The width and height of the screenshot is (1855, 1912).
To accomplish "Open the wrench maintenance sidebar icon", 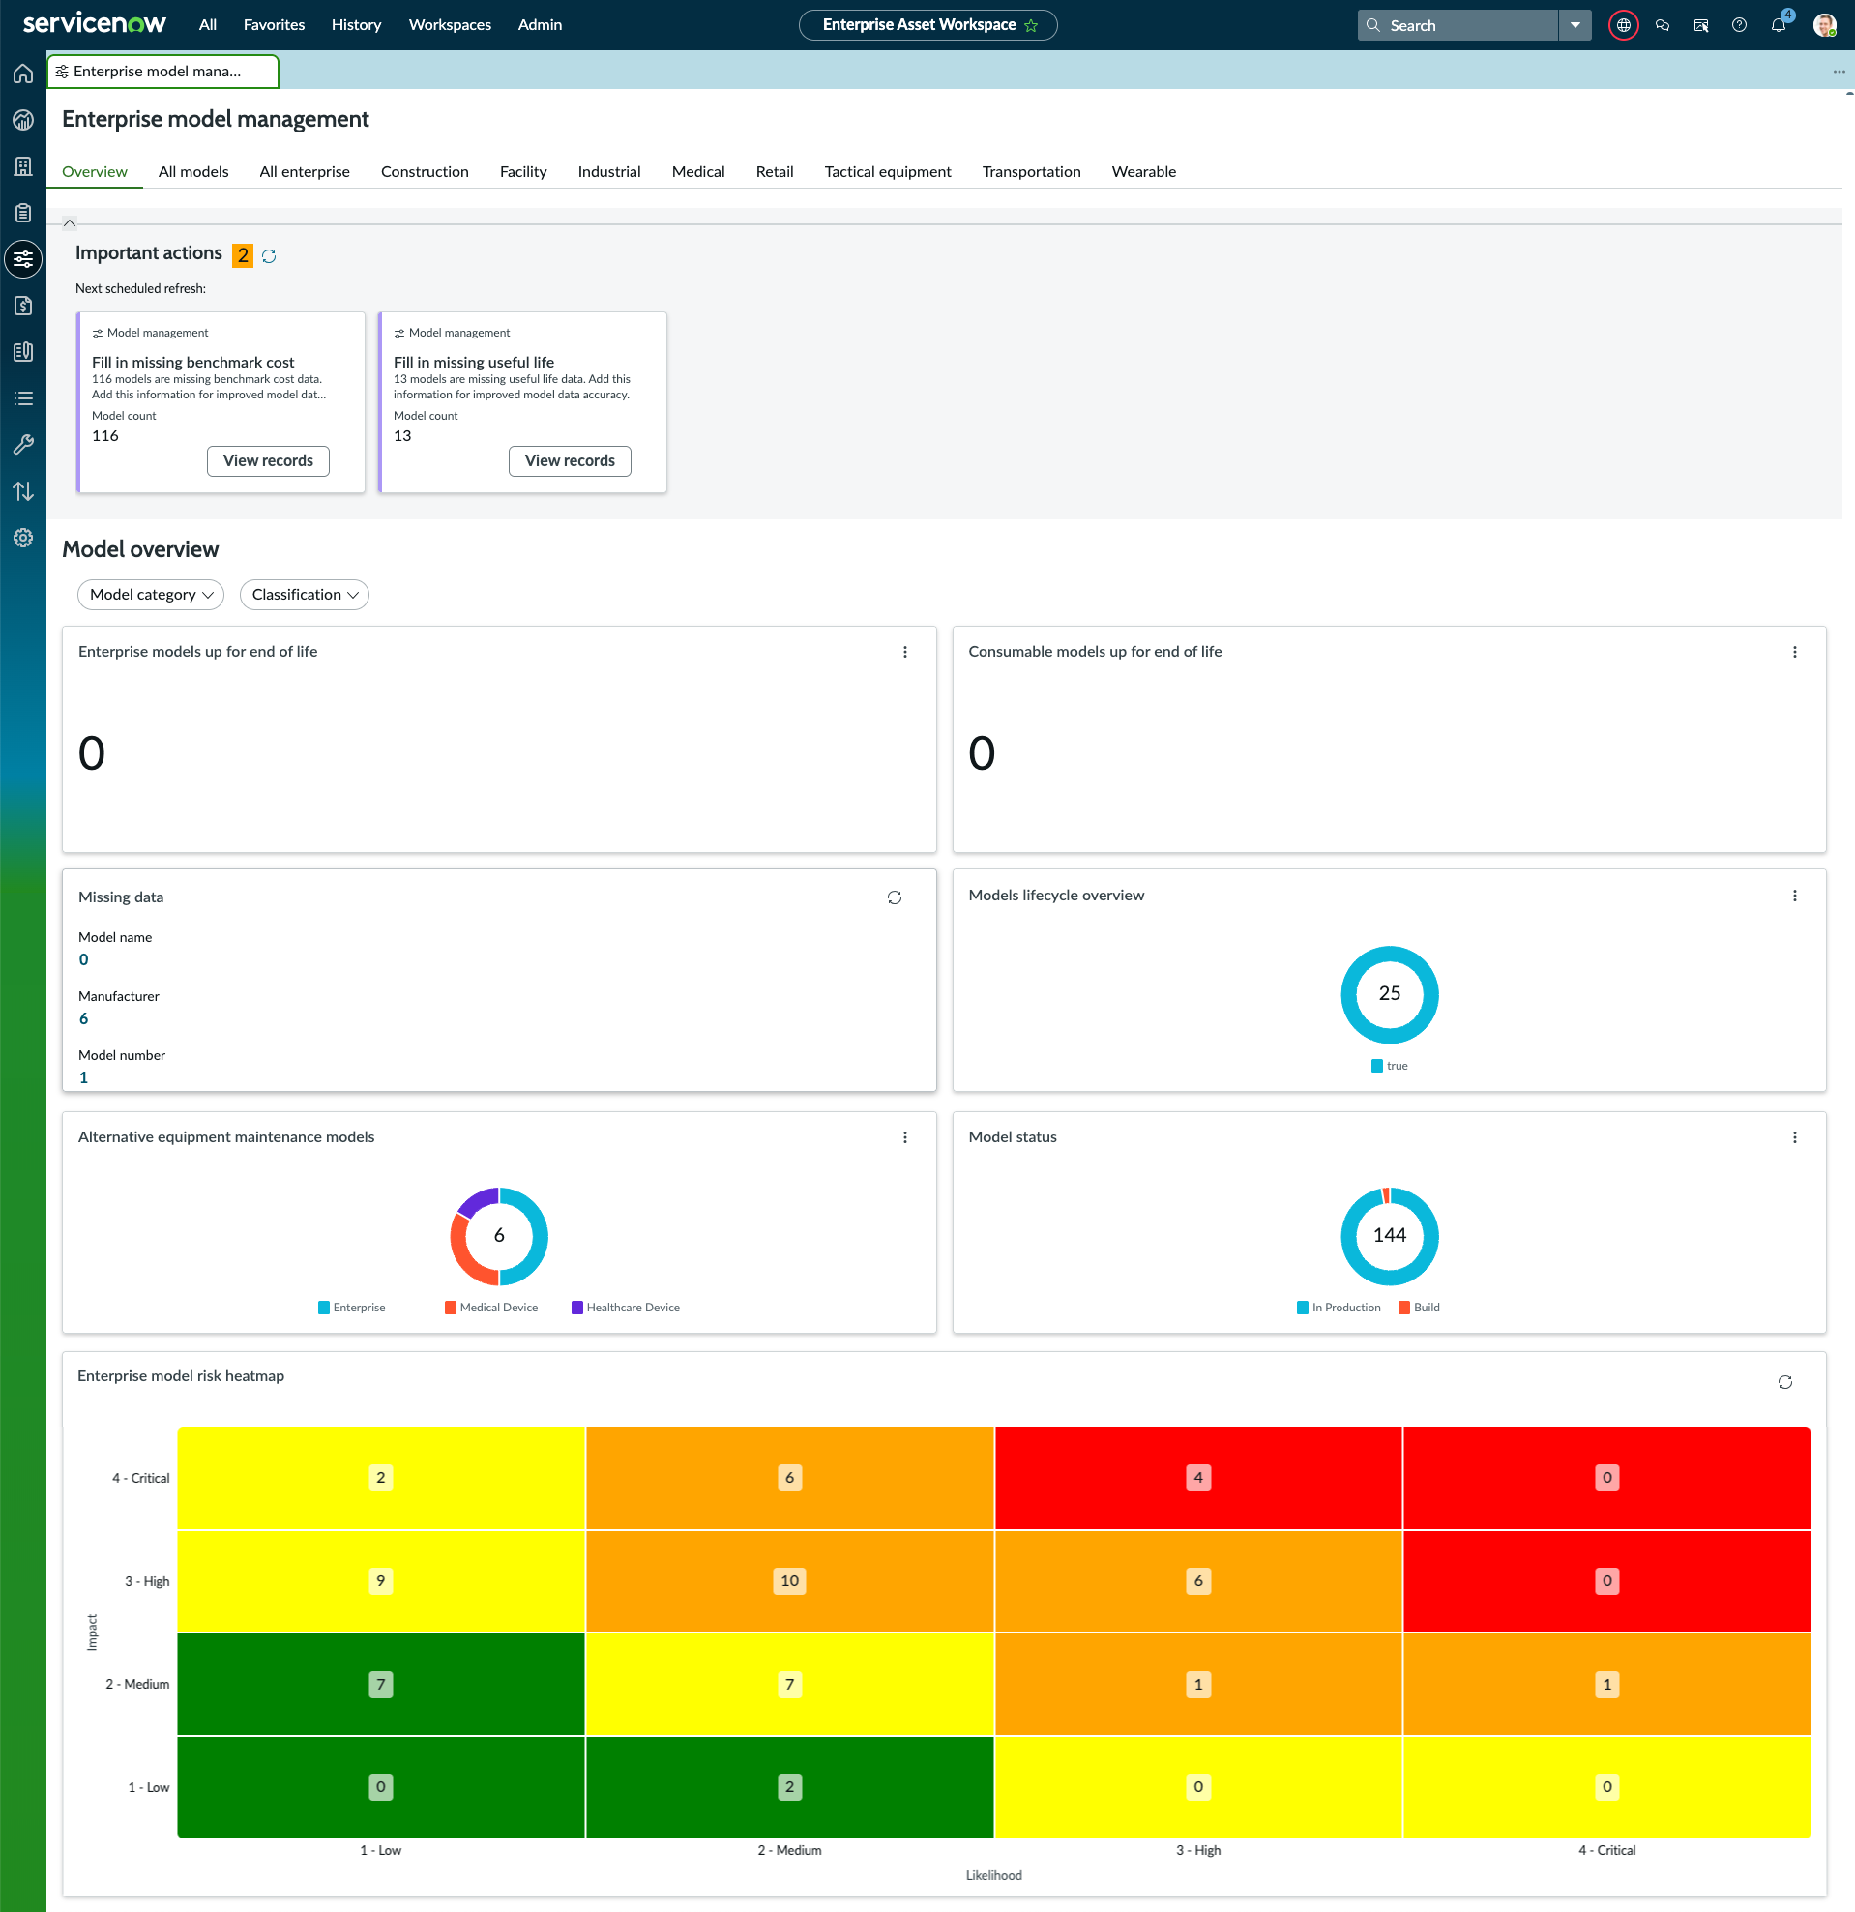I will click(23, 445).
